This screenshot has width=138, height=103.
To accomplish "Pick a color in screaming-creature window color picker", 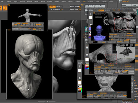I will [x=80, y=90].
